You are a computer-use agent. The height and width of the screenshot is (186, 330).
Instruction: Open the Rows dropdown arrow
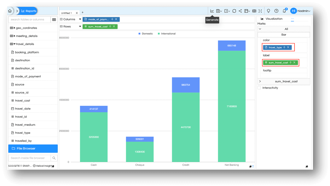coord(80,26)
